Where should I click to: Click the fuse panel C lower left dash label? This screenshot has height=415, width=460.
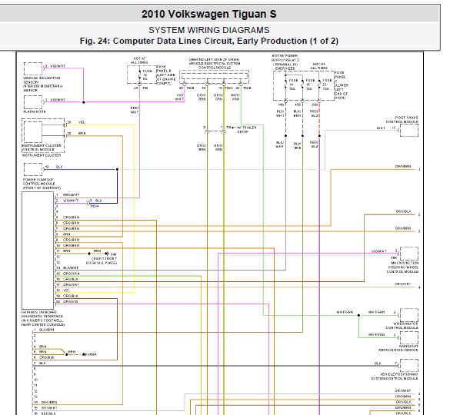pos(342,85)
